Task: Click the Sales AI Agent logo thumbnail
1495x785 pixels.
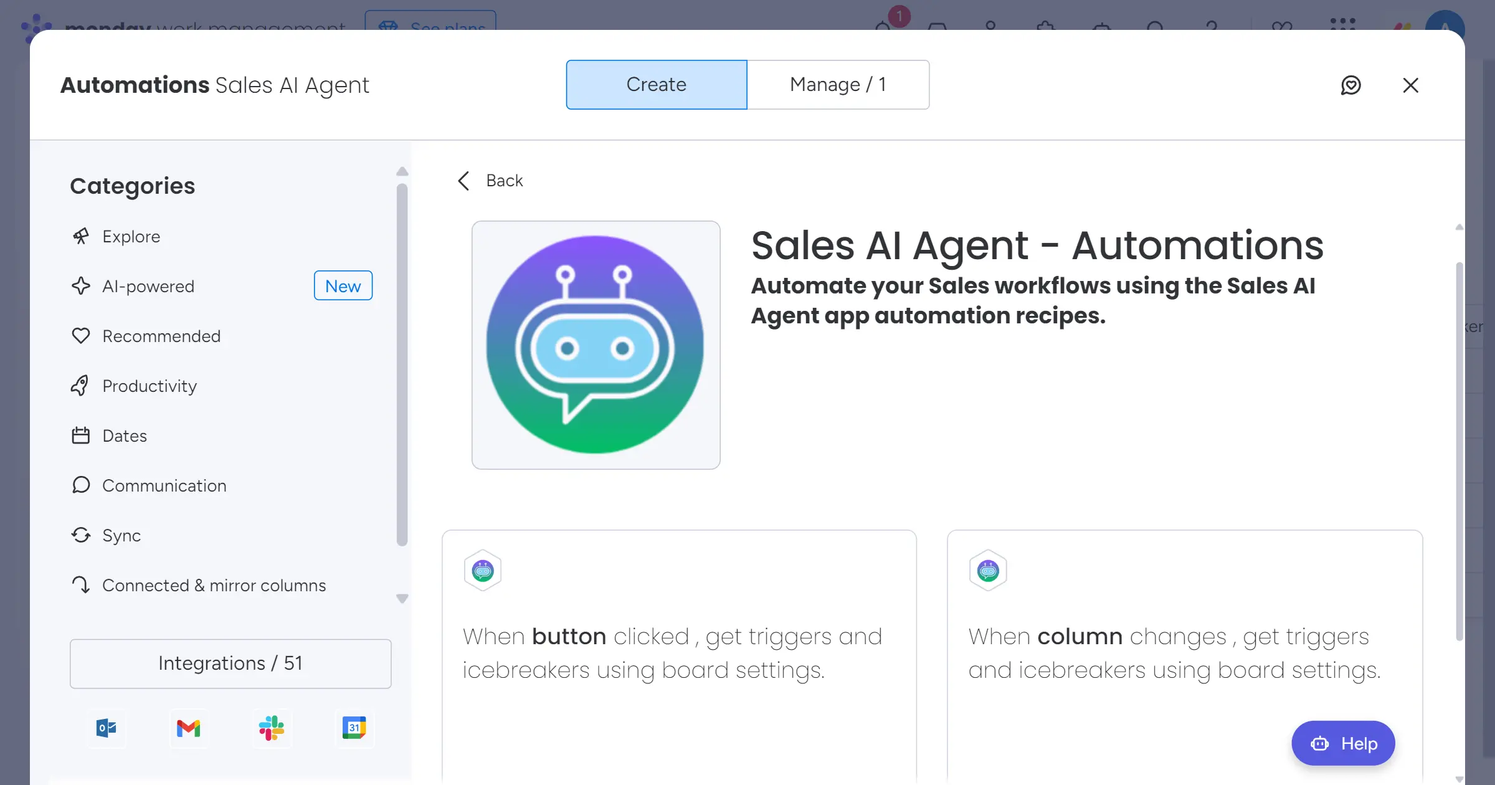Action: tap(596, 345)
